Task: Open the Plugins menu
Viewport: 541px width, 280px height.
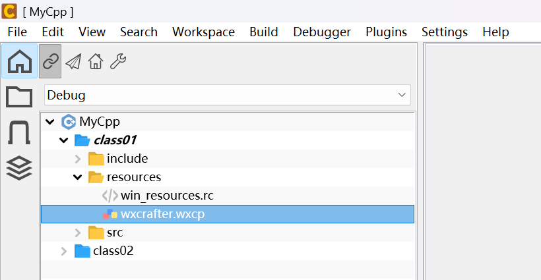Action: coord(386,32)
